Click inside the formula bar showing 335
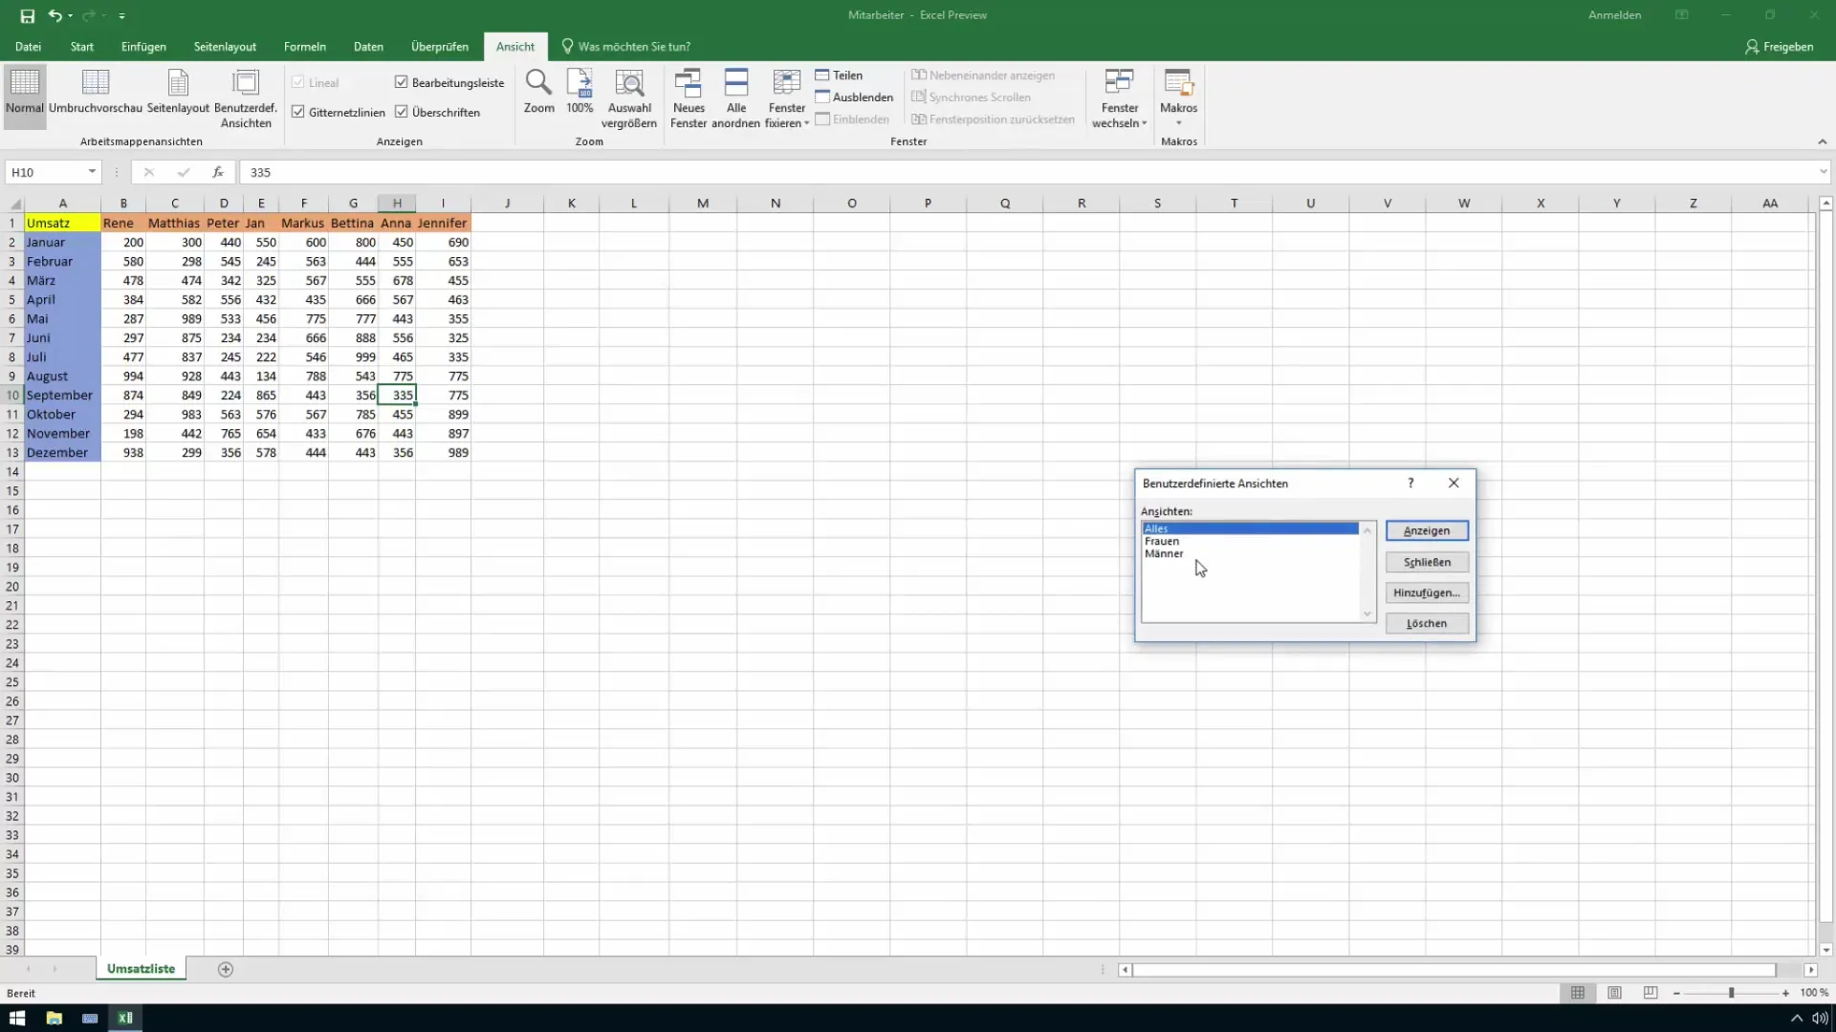The height and width of the screenshot is (1032, 1836). [x=1028, y=172]
